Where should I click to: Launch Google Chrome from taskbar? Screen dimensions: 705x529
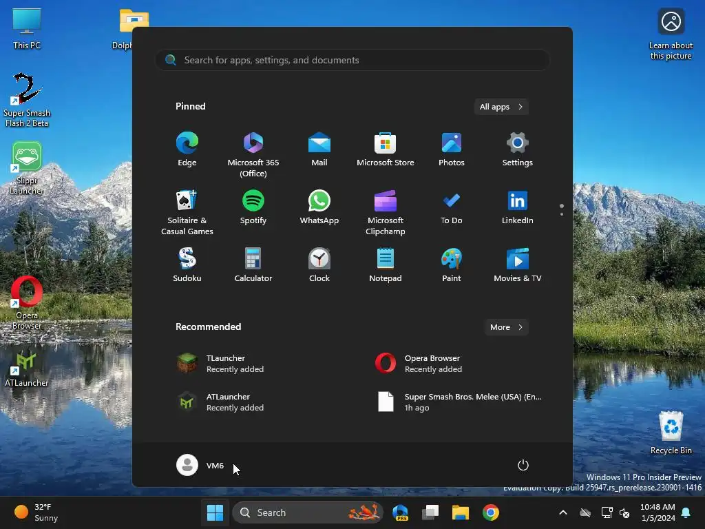(490, 512)
